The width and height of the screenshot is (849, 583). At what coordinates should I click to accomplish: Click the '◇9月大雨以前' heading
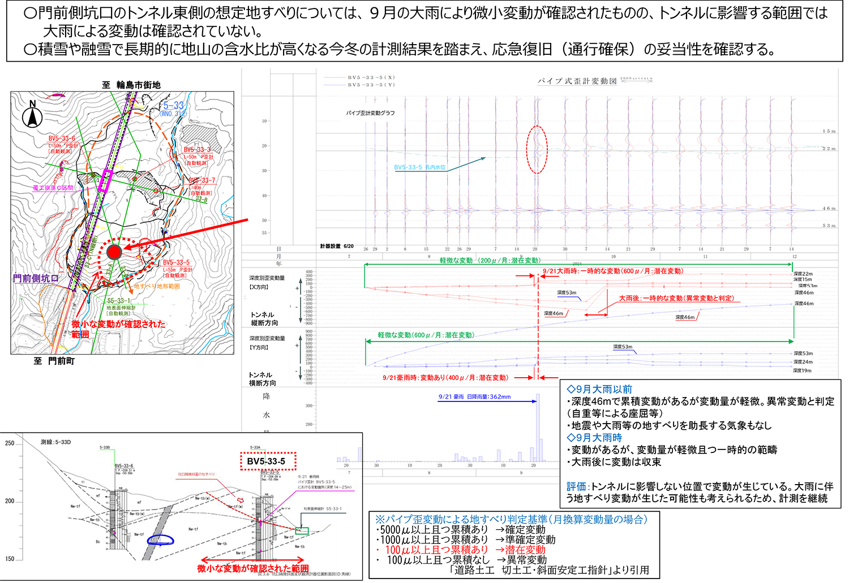[x=599, y=390]
